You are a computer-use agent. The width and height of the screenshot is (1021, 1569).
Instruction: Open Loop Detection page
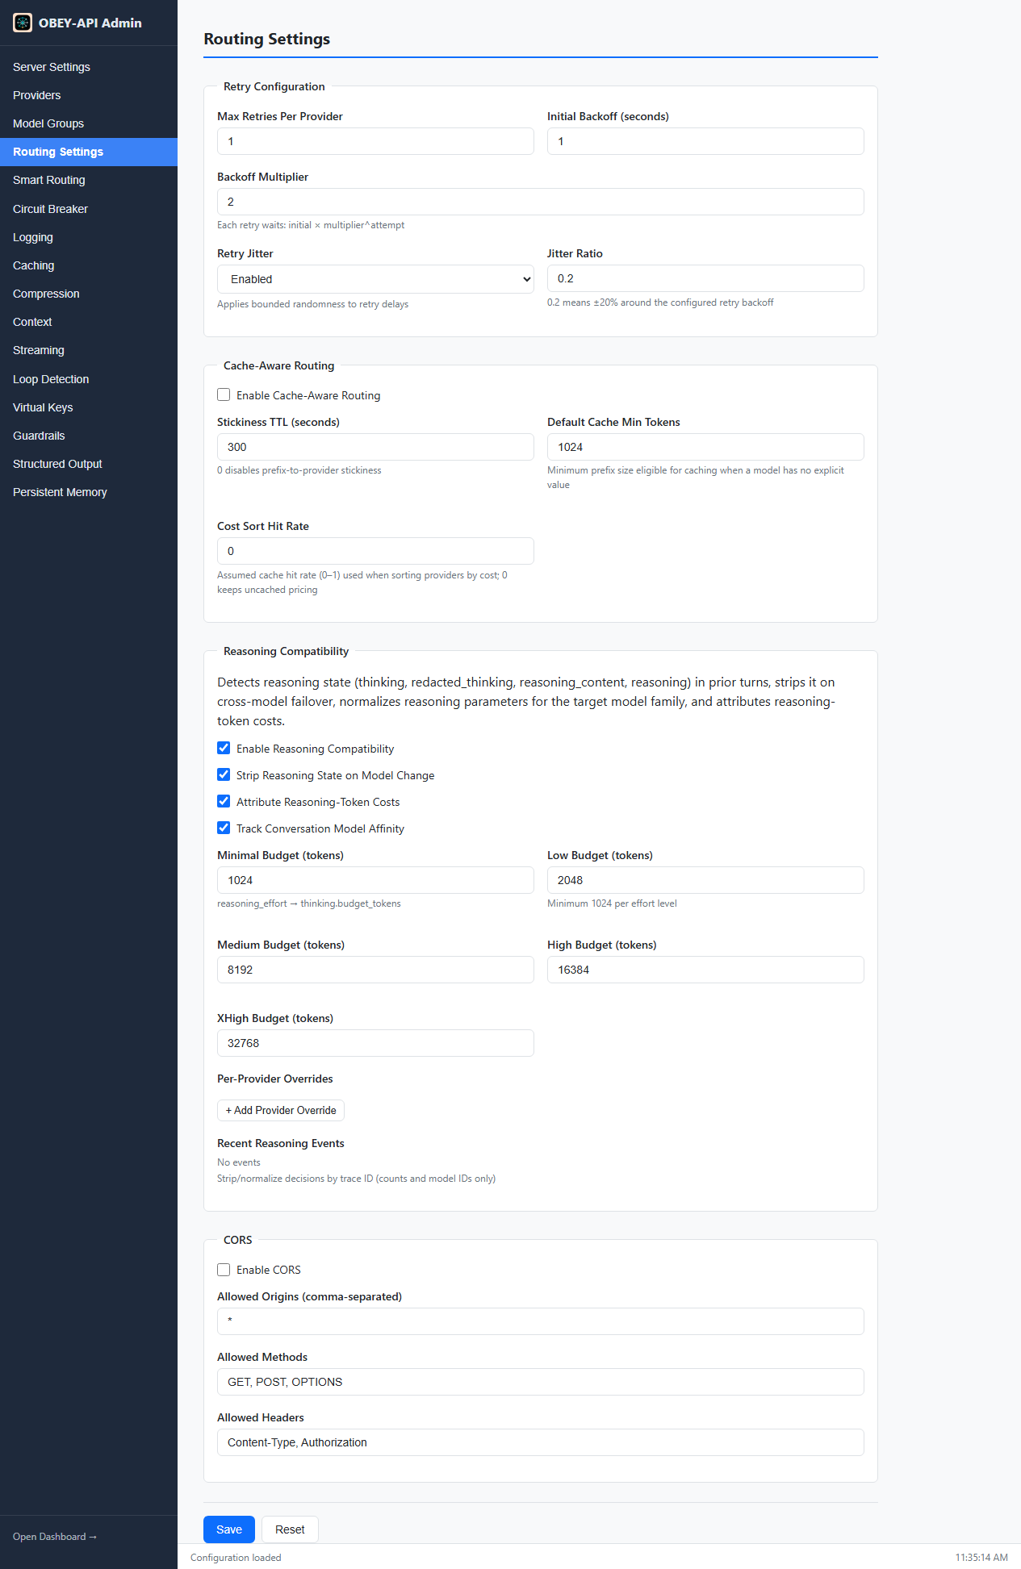[x=89, y=379]
